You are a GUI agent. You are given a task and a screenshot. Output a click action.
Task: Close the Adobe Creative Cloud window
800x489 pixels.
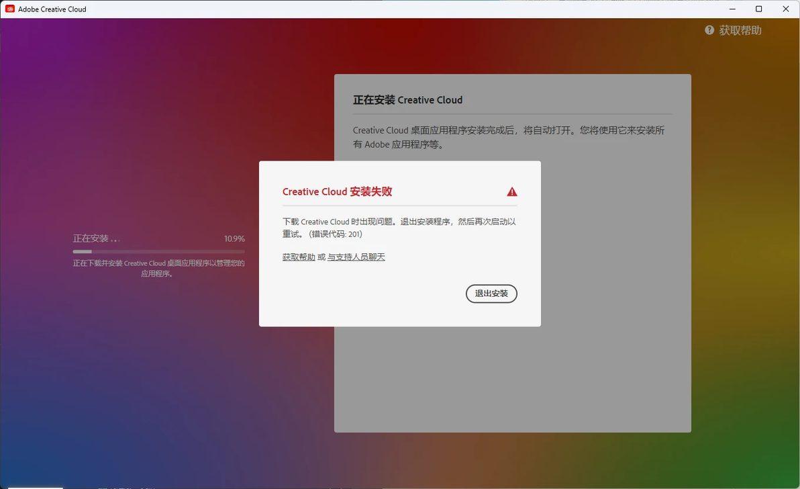click(x=786, y=9)
